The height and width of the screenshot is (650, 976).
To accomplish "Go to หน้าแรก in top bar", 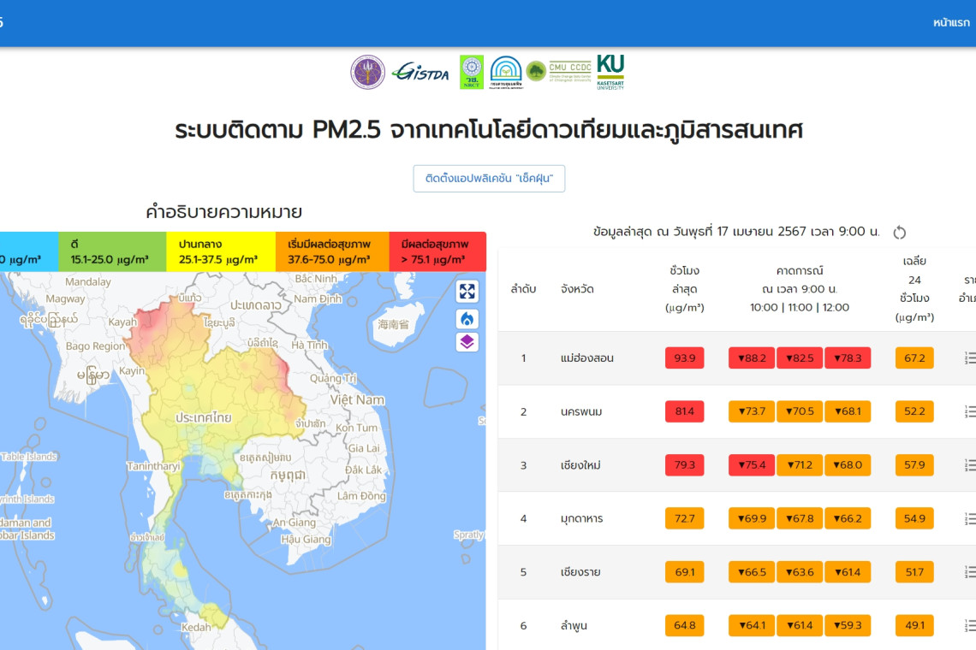I will coord(951,23).
